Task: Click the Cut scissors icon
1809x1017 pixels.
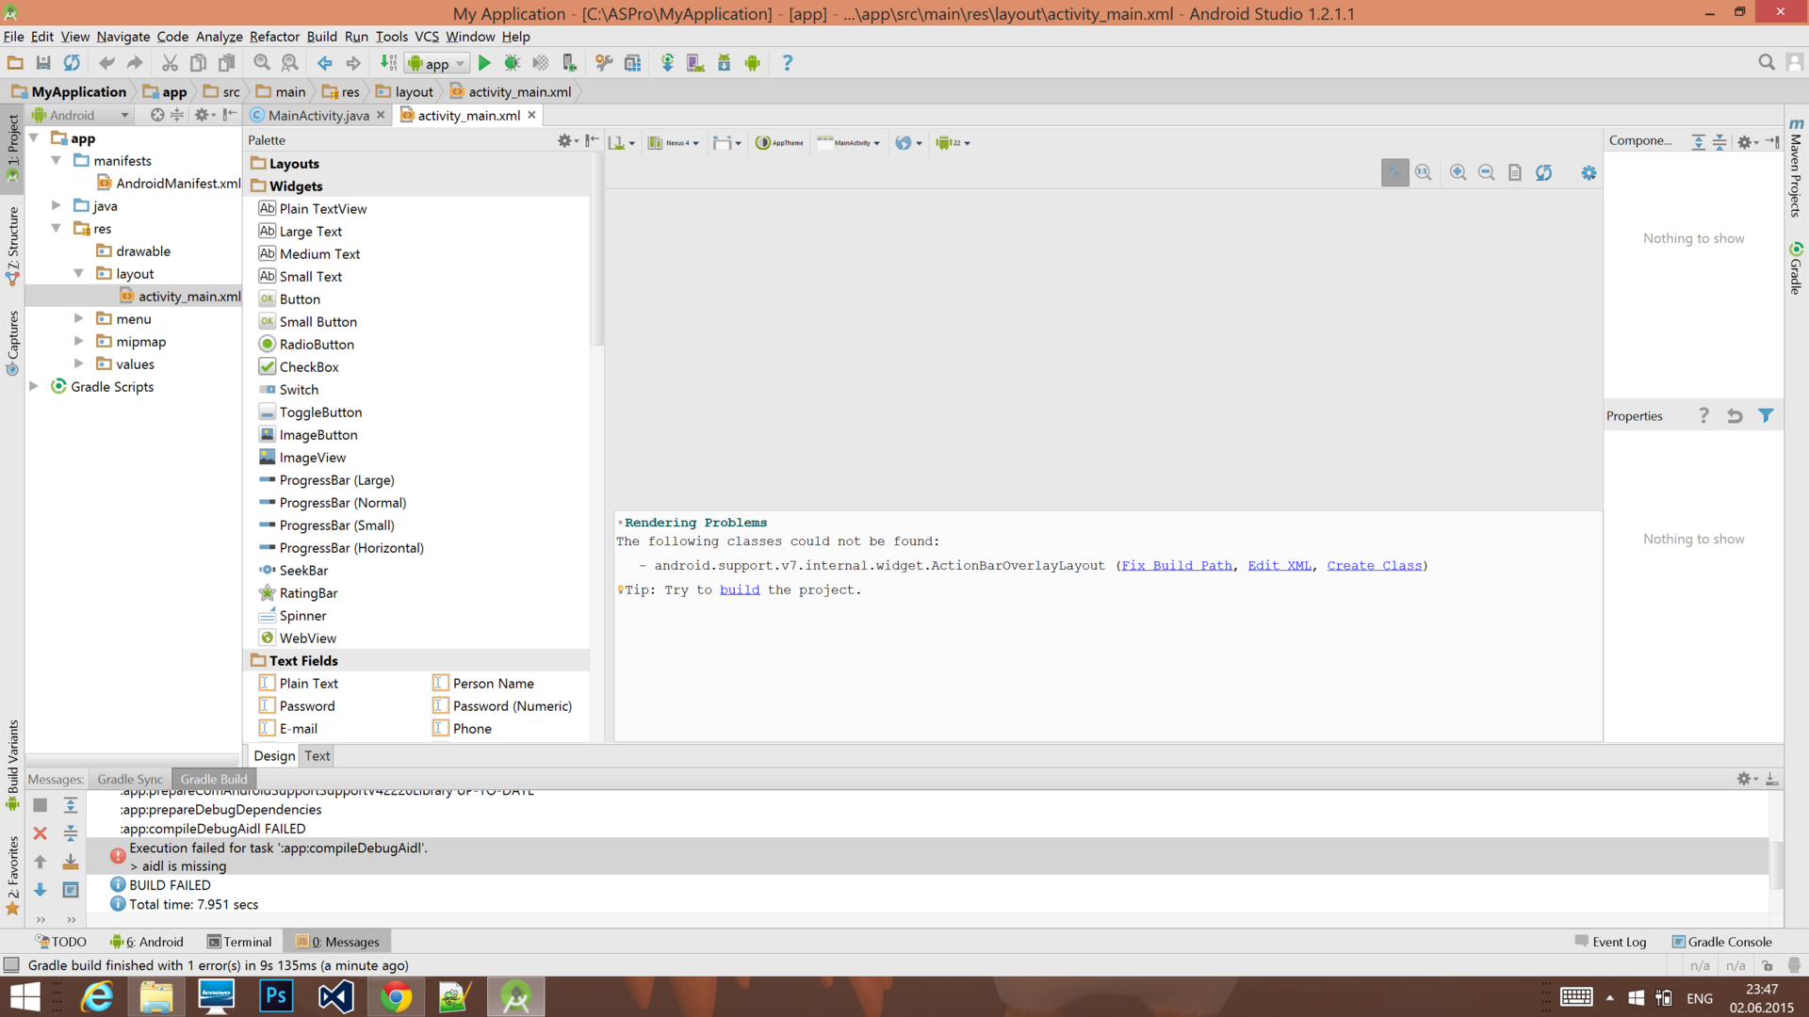Action: pyautogui.click(x=170, y=63)
